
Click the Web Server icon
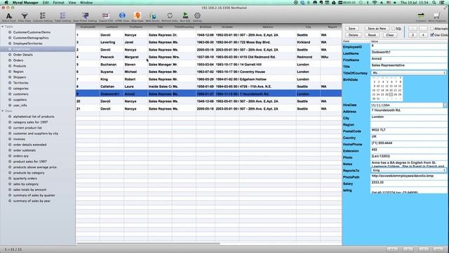[x=153, y=15]
